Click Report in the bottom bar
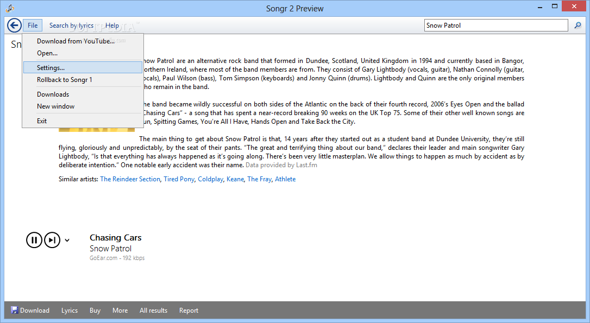Viewport: 590px width, 323px height. click(x=189, y=311)
